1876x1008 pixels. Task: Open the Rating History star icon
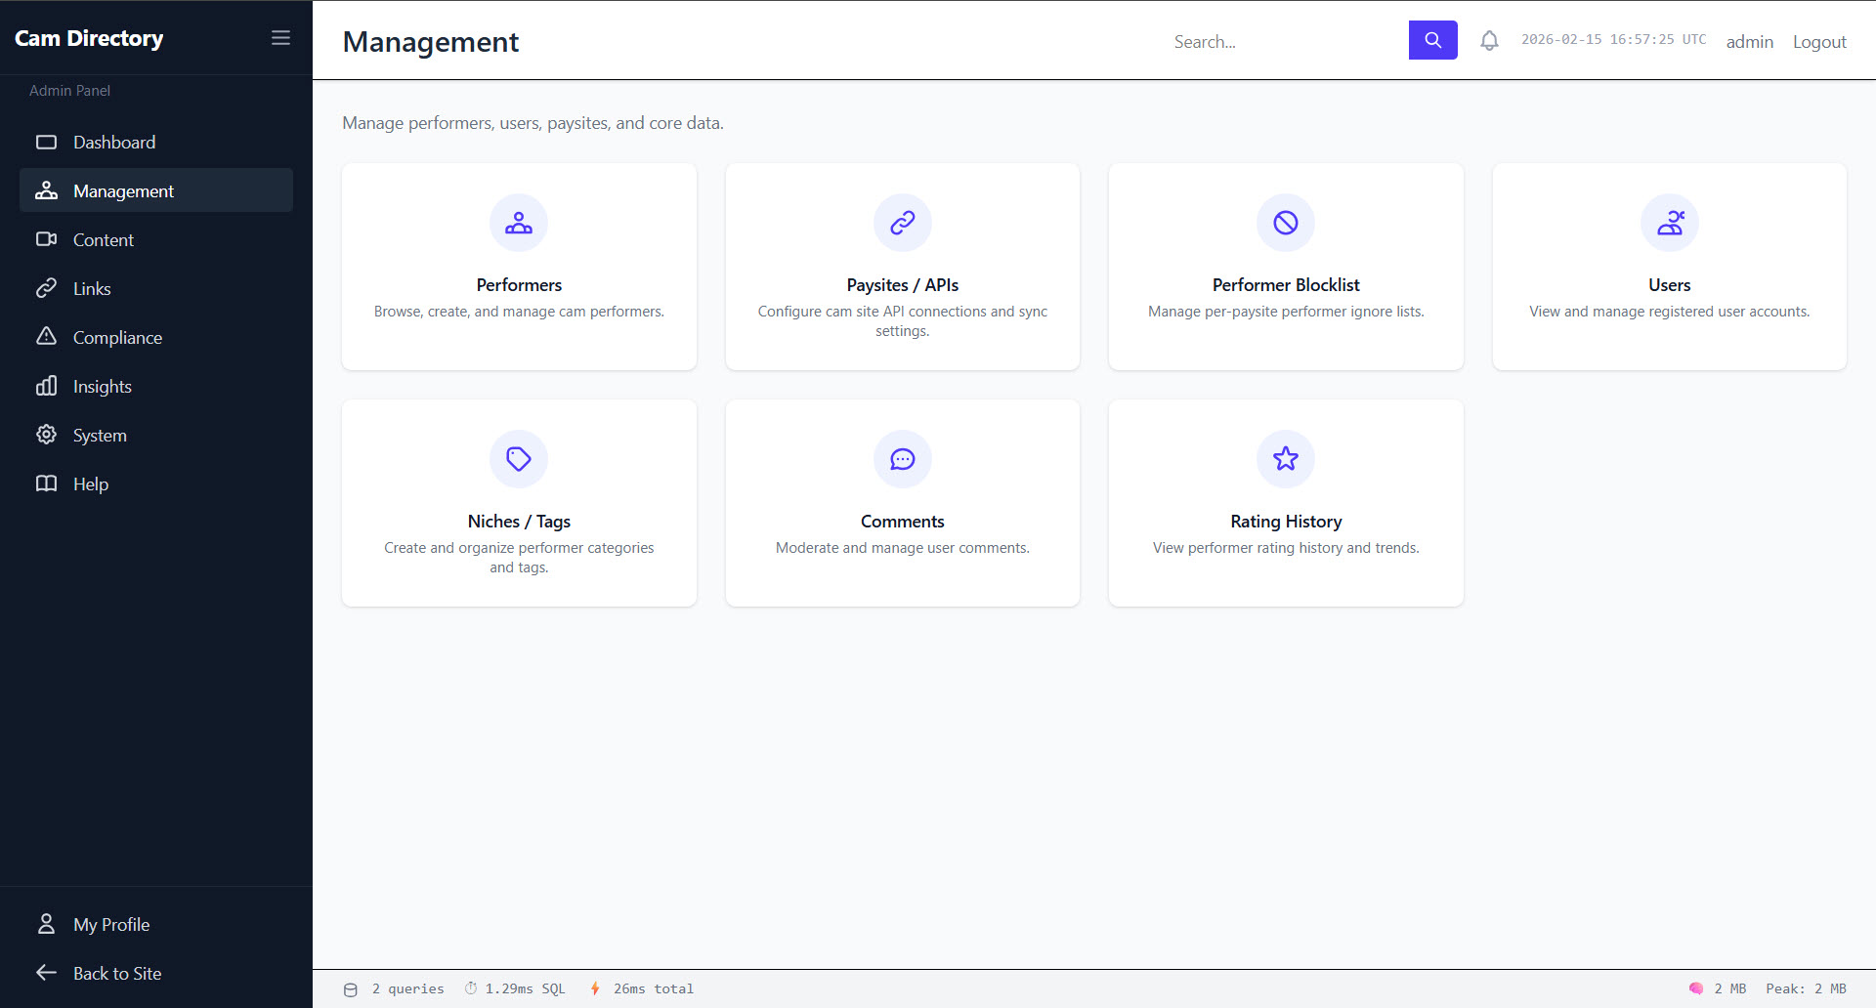(1286, 459)
